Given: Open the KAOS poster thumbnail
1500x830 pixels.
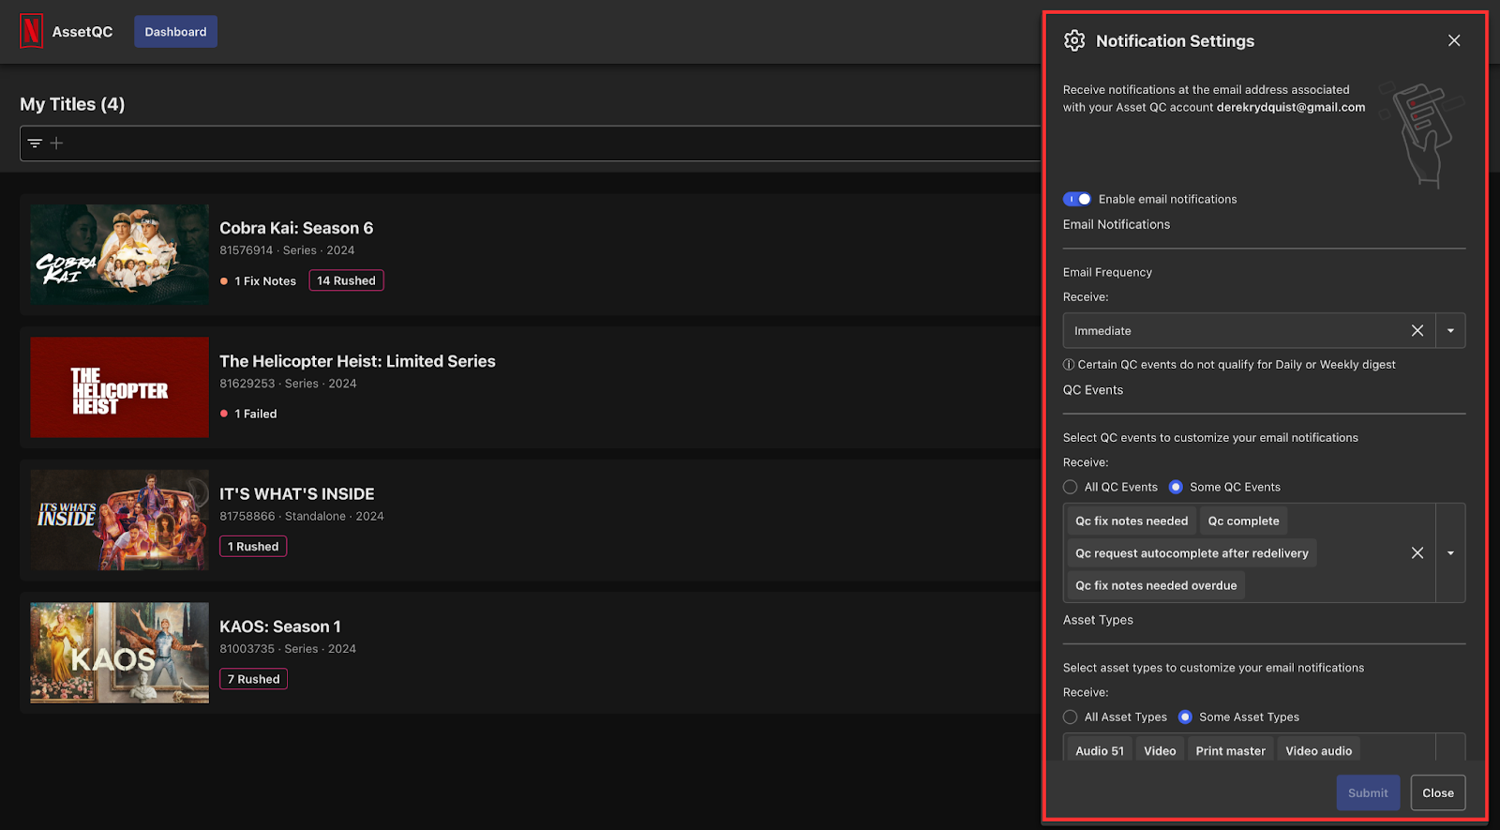Looking at the screenshot, I should (120, 653).
